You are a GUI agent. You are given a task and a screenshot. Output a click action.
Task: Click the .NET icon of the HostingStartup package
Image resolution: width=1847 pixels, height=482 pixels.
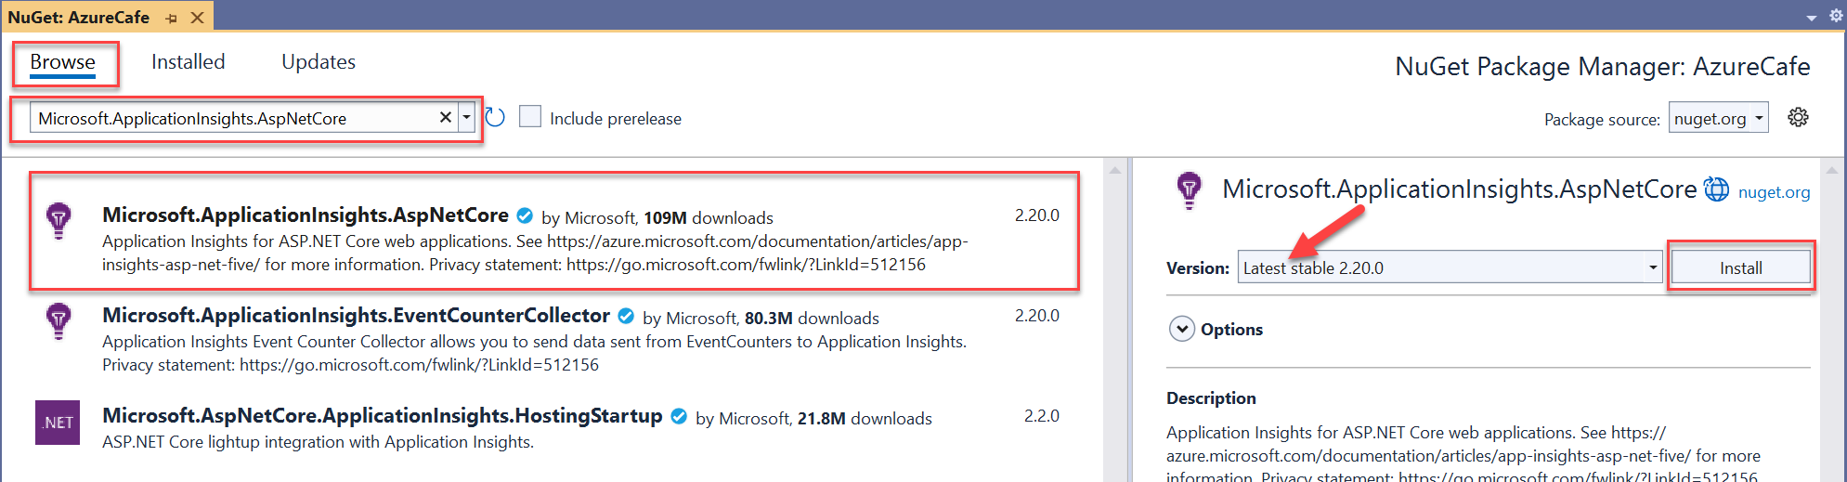(x=58, y=423)
